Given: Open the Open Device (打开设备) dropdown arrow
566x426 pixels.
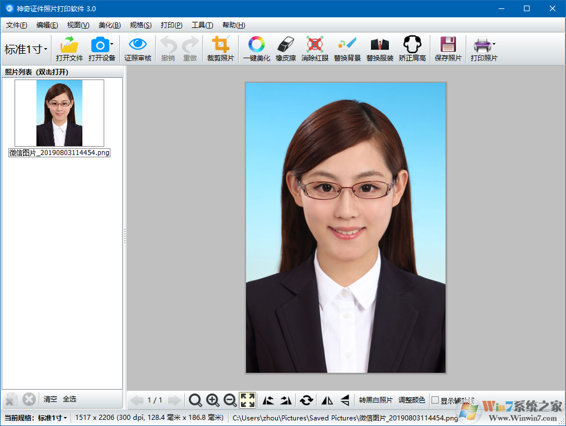Looking at the screenshot, I should [112, 44].
